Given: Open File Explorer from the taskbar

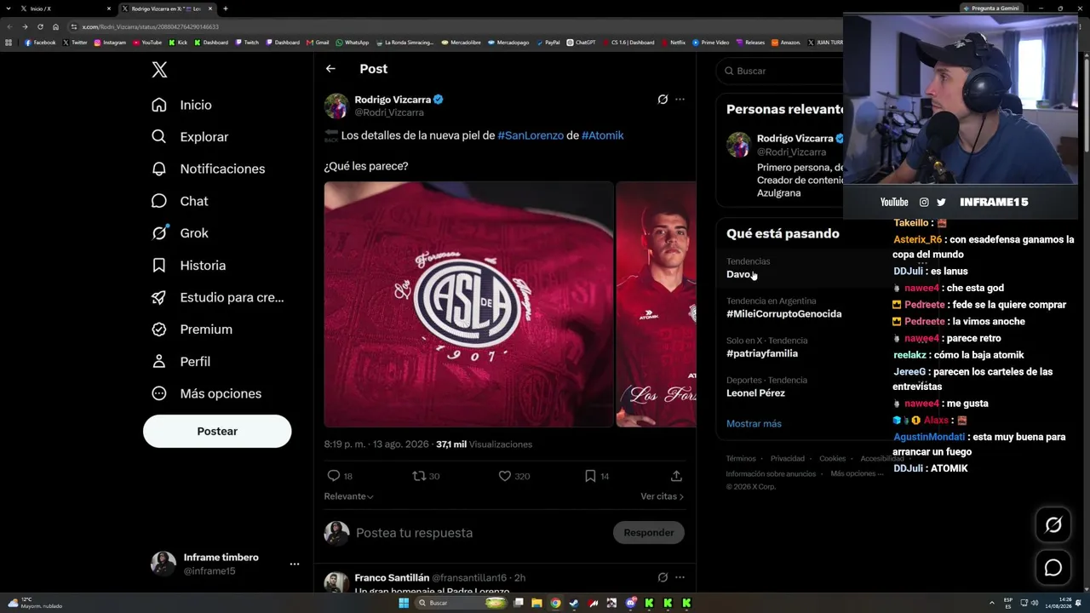Looking at the screenshot, I should 536,603.
